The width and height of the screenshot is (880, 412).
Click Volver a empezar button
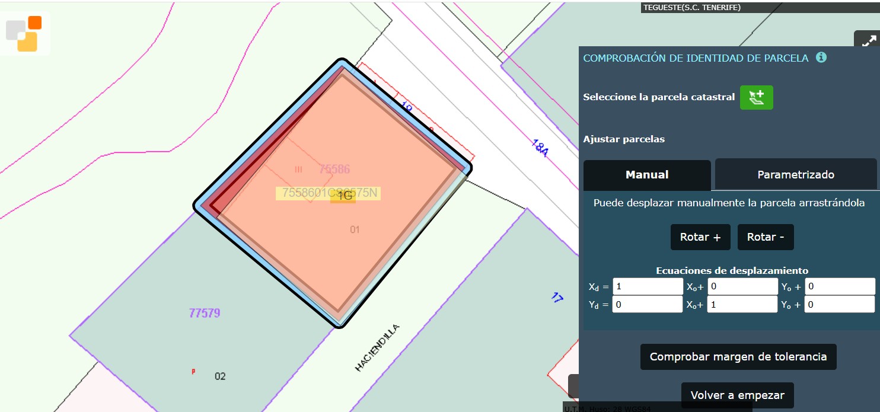pyautogui.click(x=737, y=395)
